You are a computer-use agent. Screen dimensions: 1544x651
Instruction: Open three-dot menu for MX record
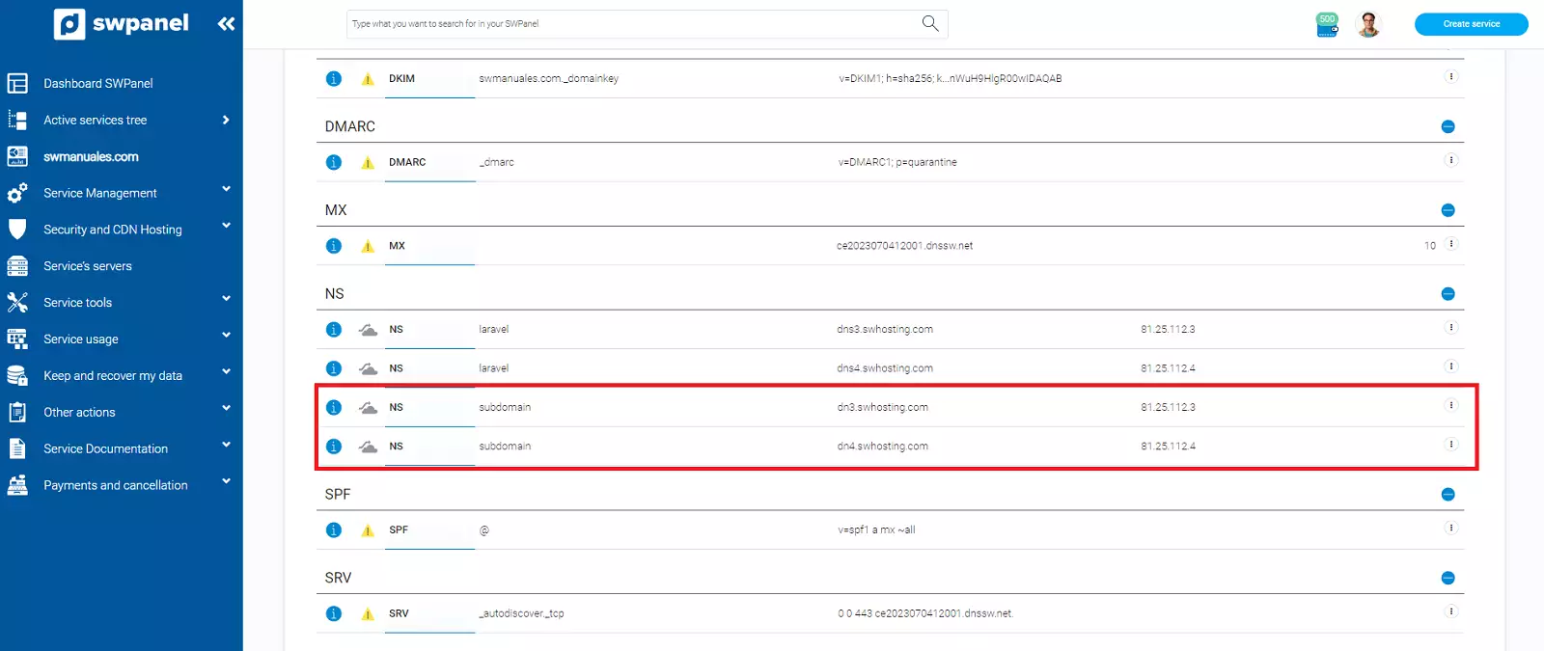click(1450, 244)
